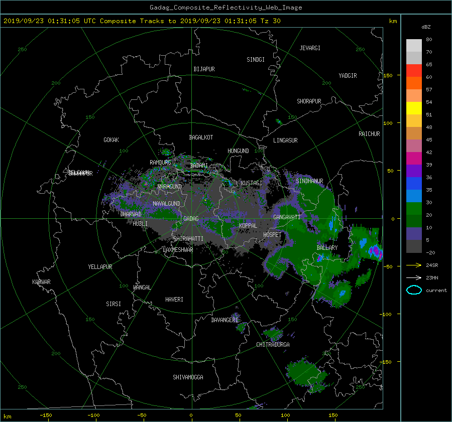The height and width of the screenshot is (422, 452).
Task: Click the SINDGI city label
Action: (x=256, y=60)
